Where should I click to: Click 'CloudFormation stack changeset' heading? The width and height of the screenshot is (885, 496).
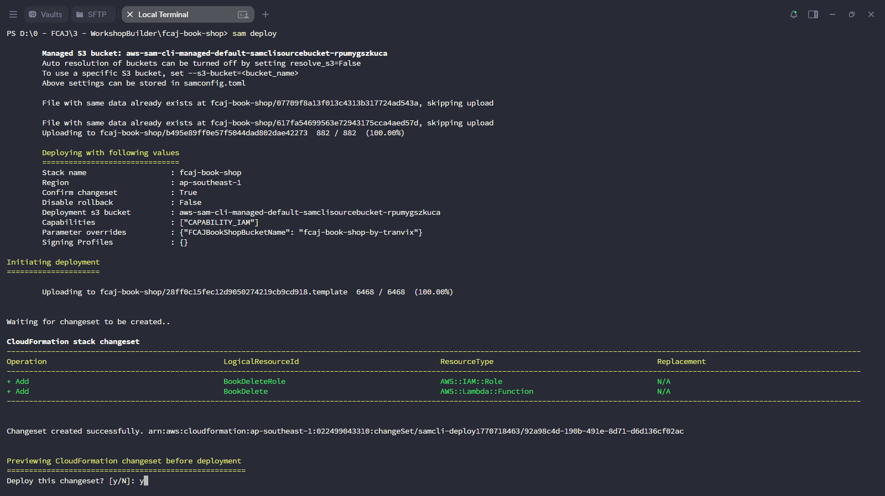click(x=73, y=342)
